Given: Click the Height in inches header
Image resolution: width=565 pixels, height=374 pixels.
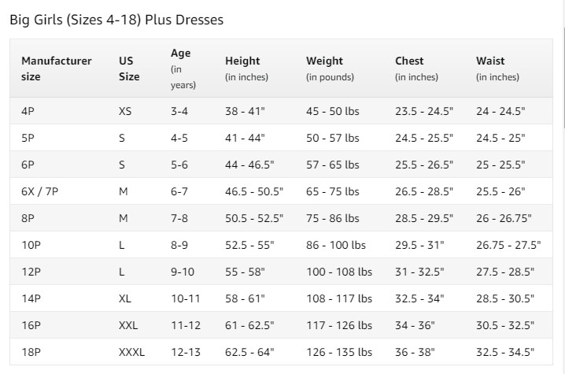Looking at the screenshot, I should tap(246, 69).
